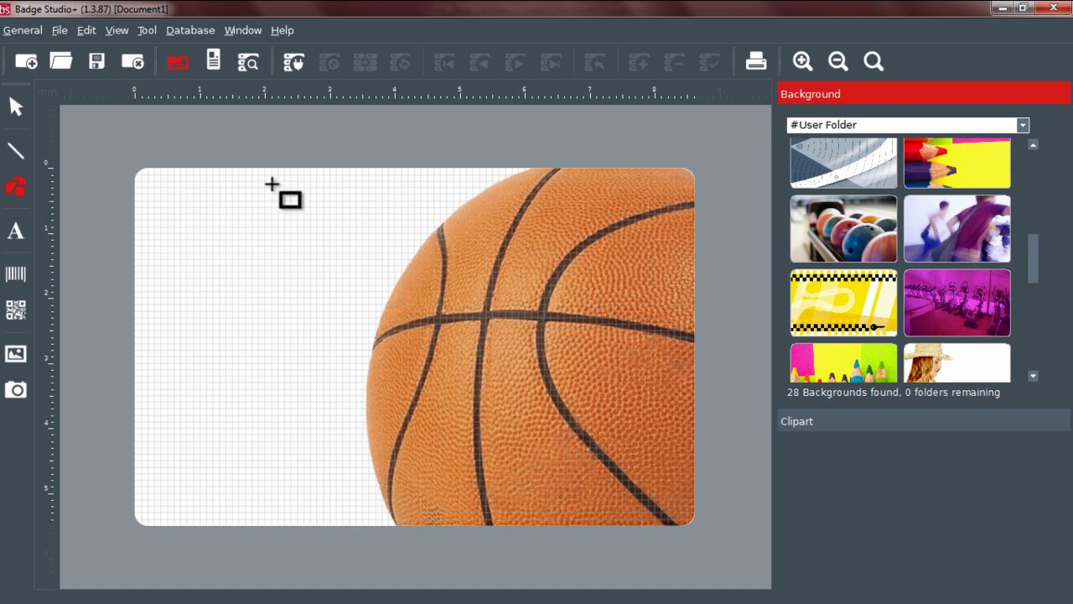Collapse the Background panel header
This screenshot has width=1073, height=604.
pos(924,94)
